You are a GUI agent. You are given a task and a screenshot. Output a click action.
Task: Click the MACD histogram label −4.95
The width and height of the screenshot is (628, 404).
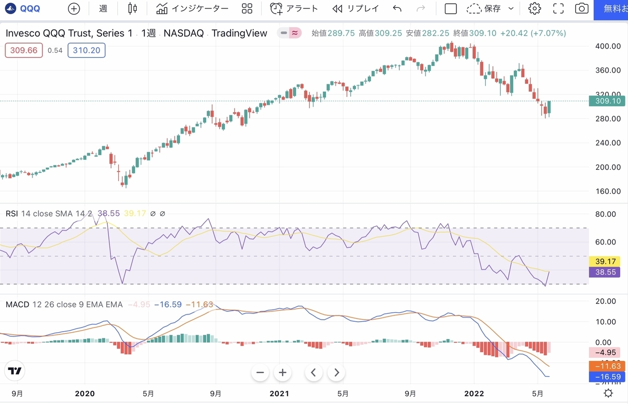coord(604,353)
